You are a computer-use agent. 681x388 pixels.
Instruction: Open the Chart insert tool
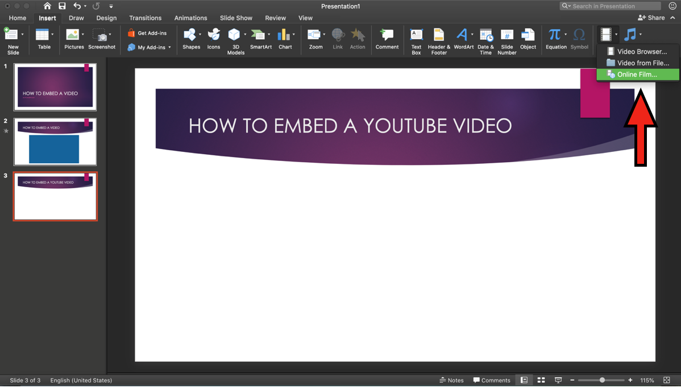pos(285,35)
